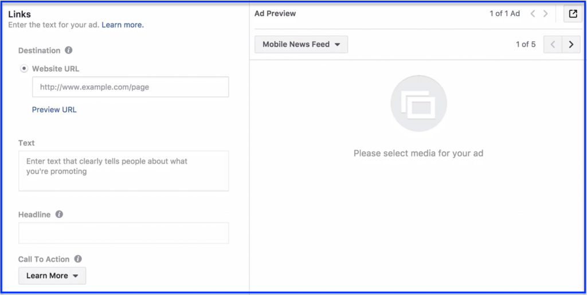The image size is (587, 295).
Task: Click the media placeholder icon
Action: 418,103
